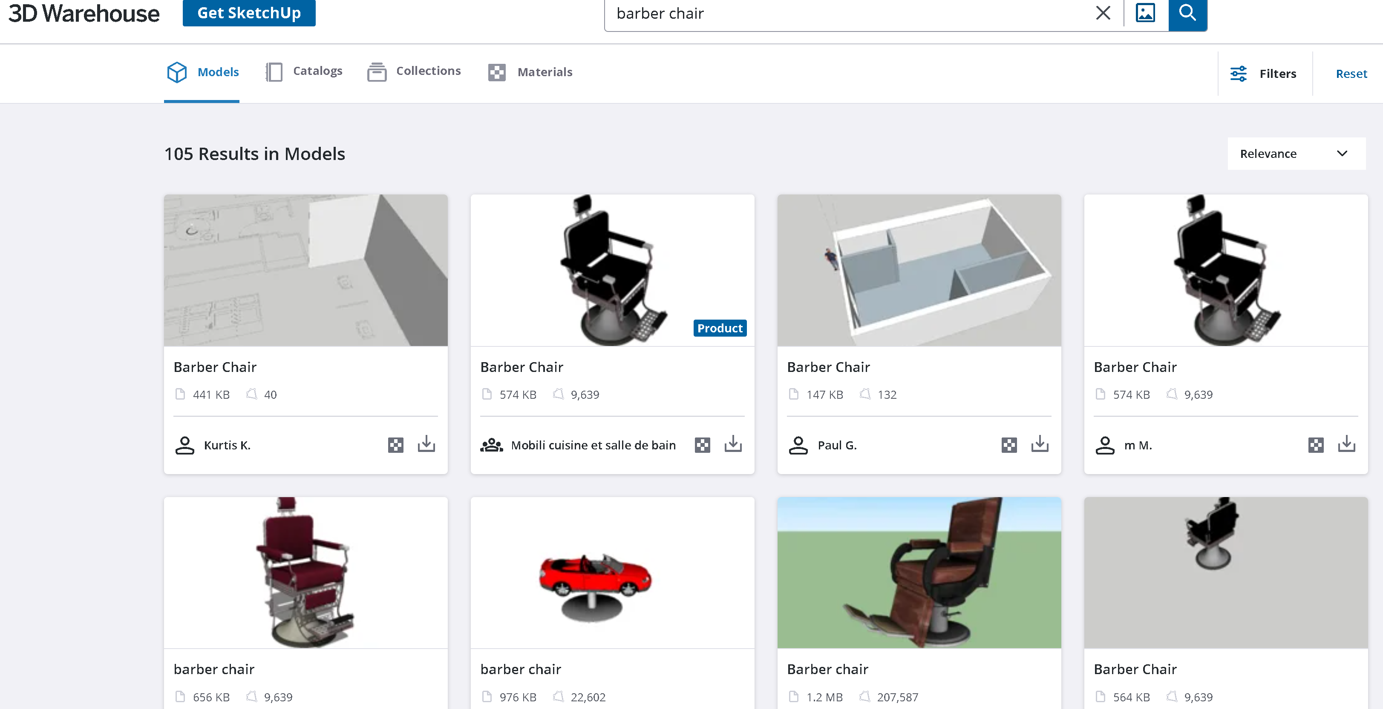Viewport: 1383px width, 709px height.
Task: Click the Catalogs book icon
Action: pos(274,72)
